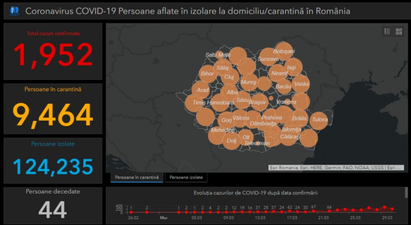This screenshot has height=225, width=411.
Task: Click the Vaslui county bubble
Action: coord(301,84)
